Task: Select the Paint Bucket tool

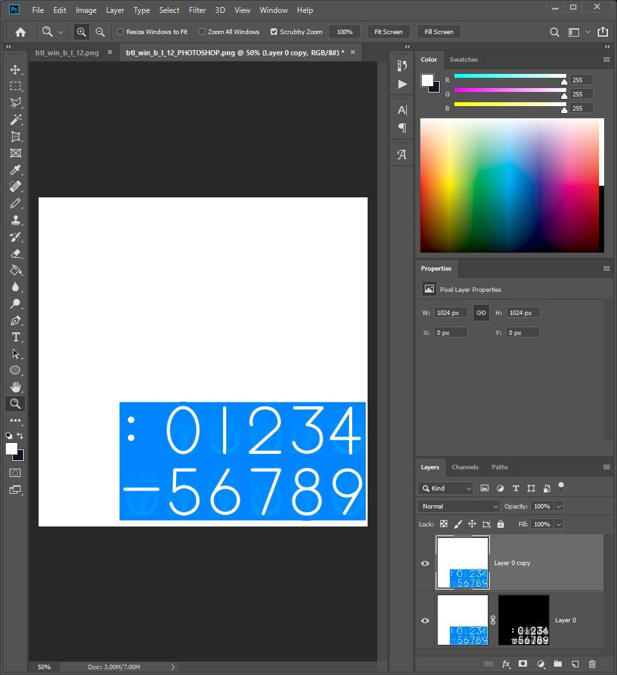Action: 15,271
